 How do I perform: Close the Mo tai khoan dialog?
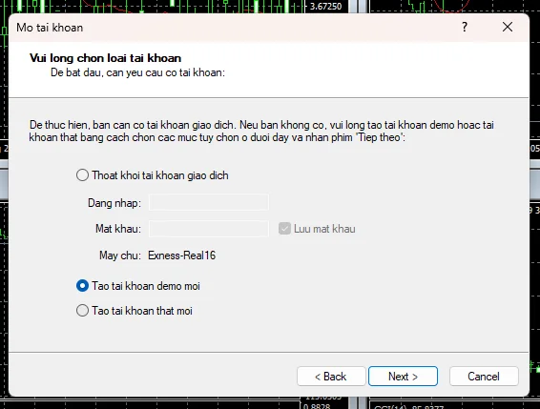coord(508,27)
